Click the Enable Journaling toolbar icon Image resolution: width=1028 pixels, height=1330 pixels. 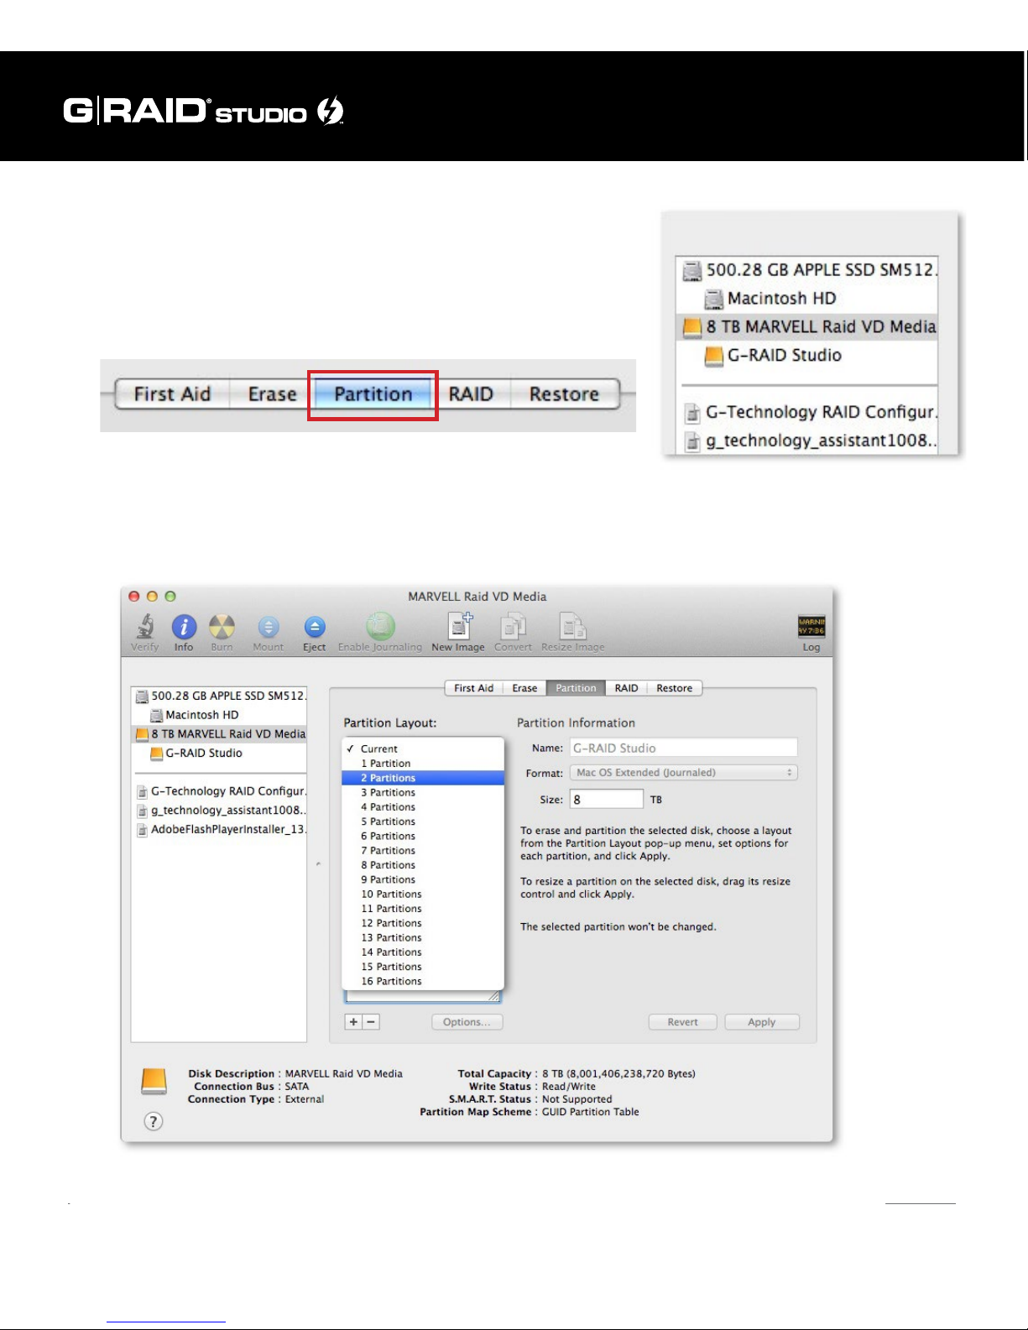(380, 627)
